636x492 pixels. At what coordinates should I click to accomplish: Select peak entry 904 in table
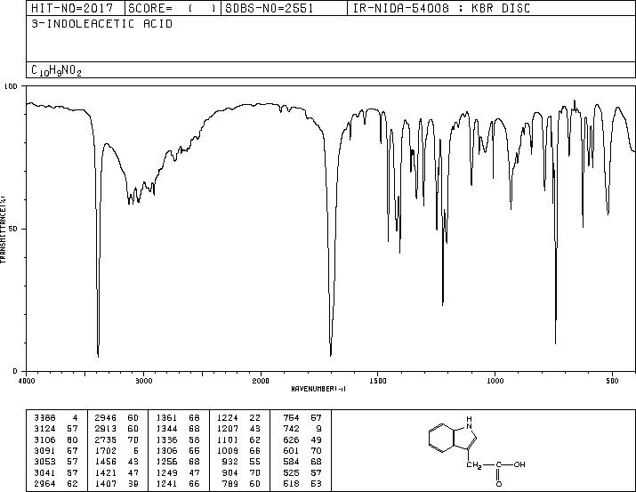click(242, 473)
